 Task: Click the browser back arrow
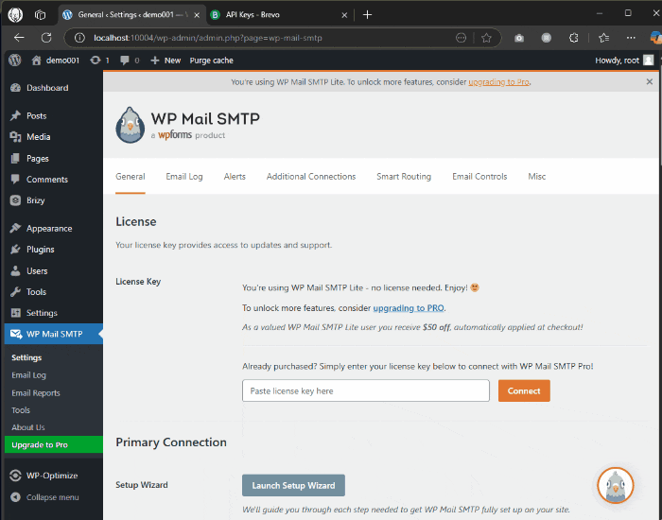pos(19,38)
